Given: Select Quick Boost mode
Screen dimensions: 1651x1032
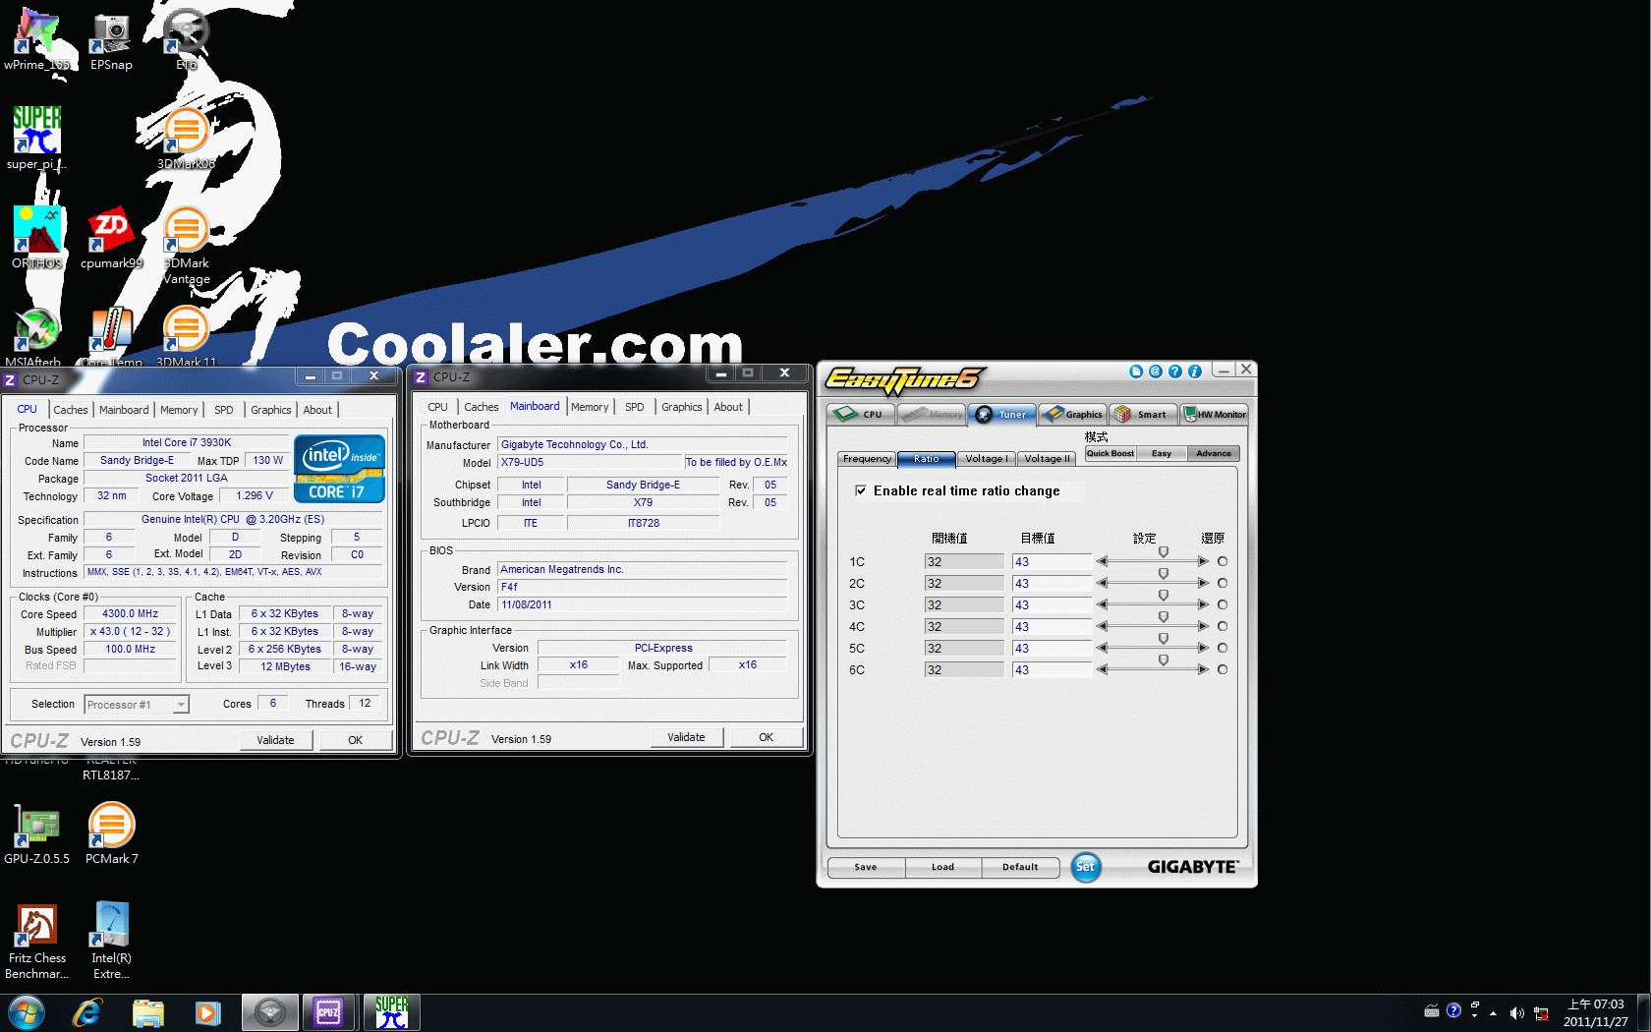Looking at the screenshot, I should 1110,453.
